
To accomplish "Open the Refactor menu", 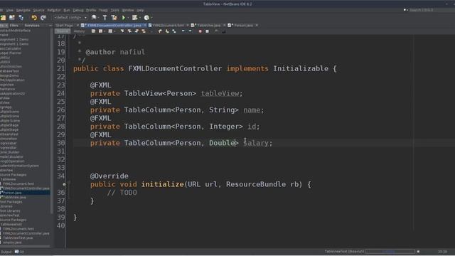I will pos(54,10).
